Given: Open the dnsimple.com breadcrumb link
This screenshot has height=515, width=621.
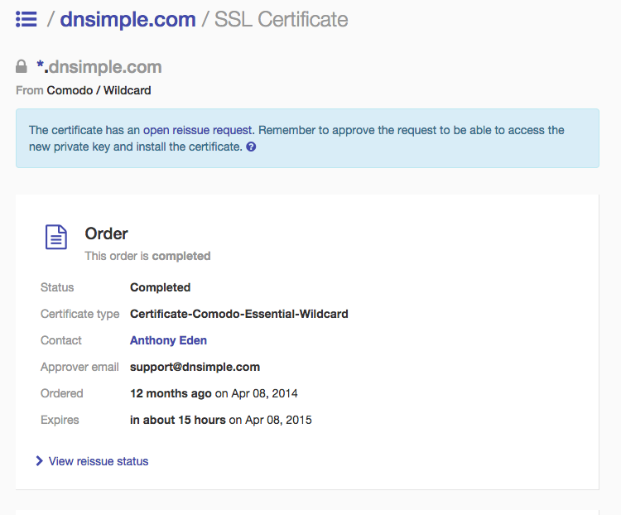Looking at the screenshot, I should pos(128,19).
